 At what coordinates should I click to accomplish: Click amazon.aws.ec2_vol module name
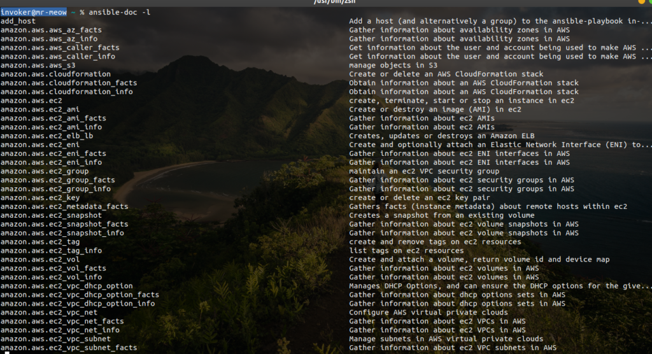(x=40, y=260)
